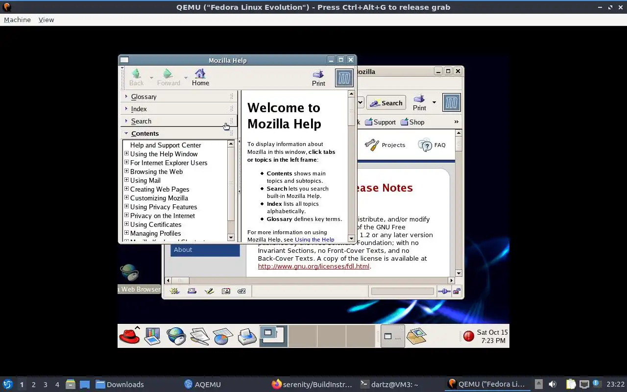Expand the Using the Help Window topic

tap(126, 153)
